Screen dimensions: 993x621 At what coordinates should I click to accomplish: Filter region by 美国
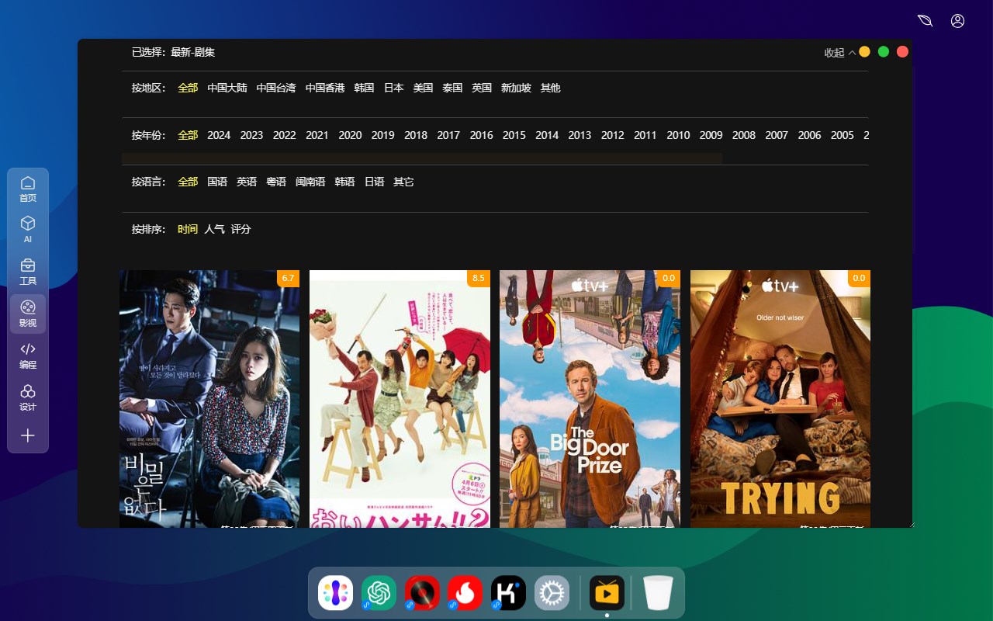(x=423, y=88)
